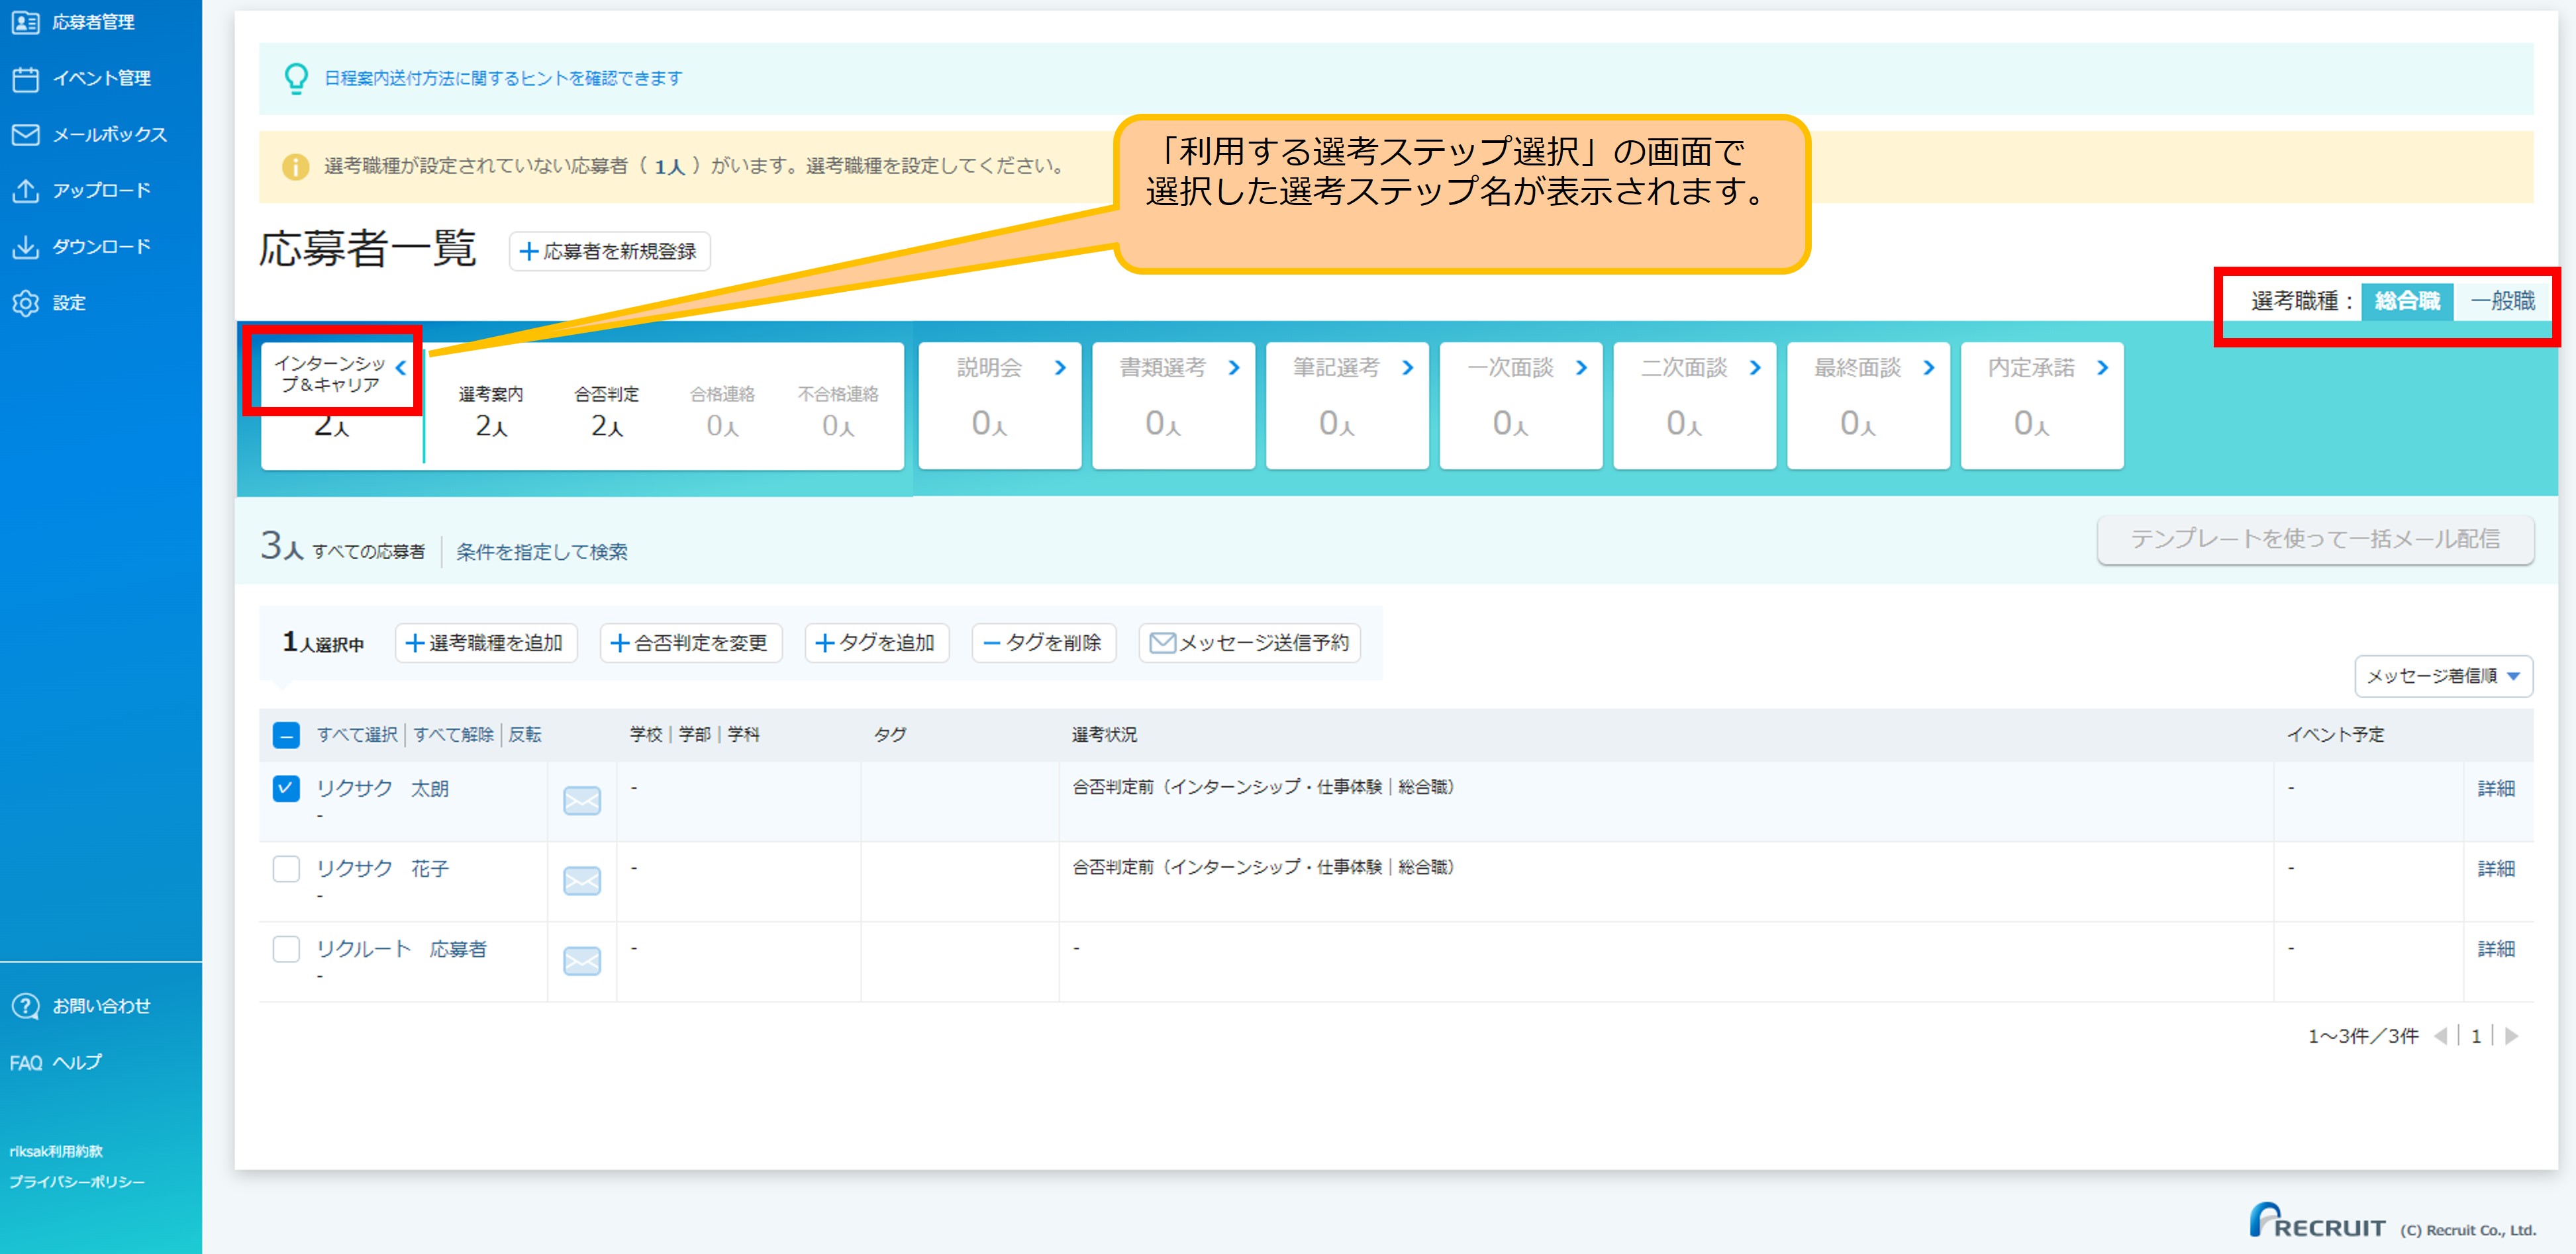Click 条件を指定して検索 link

click(x=542, y=551)
